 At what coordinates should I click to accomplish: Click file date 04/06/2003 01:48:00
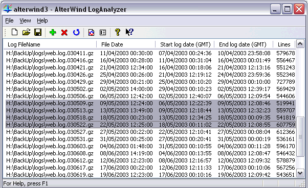click(126, 146)
